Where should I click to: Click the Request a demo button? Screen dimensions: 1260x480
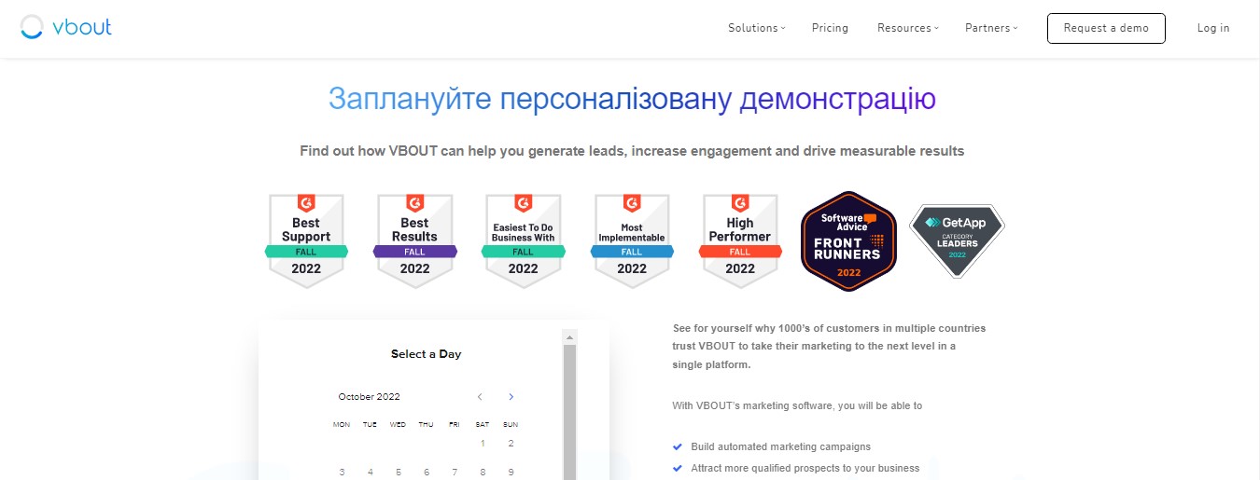pos(1106,28)
